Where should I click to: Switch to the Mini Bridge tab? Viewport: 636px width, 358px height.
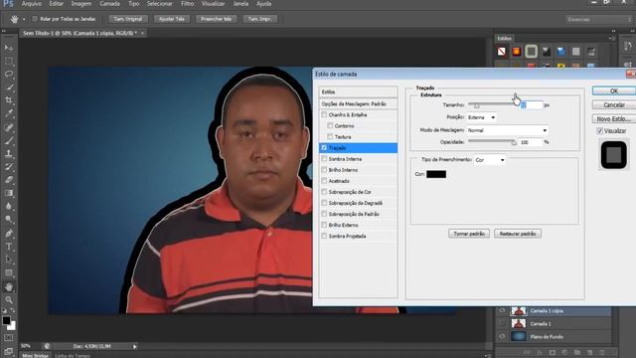click(36, 356)
